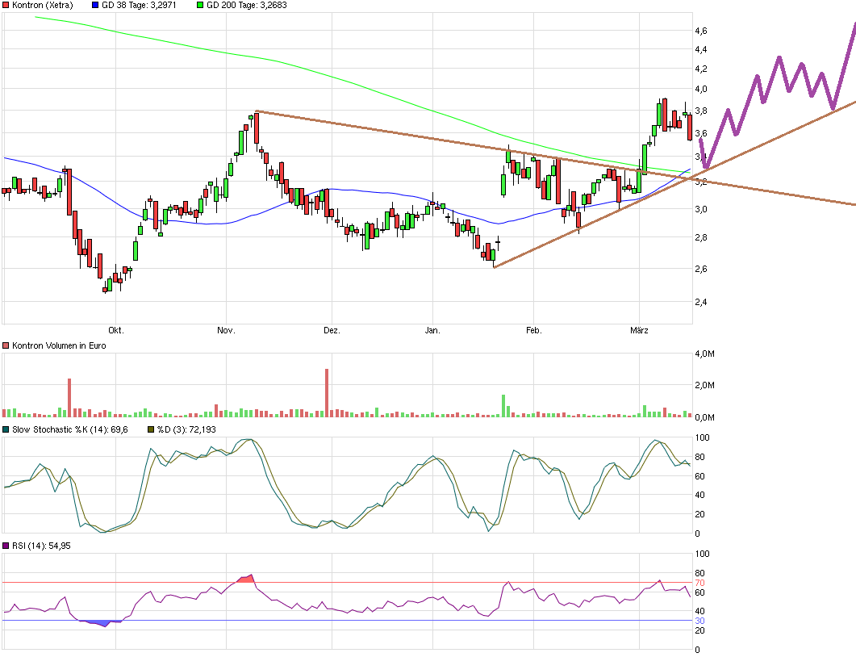Image resolution: width=856 pixels, height=657 pixels.
Task: Click the purple RSI (14) legend swatch
Action: tap(6, 546)
